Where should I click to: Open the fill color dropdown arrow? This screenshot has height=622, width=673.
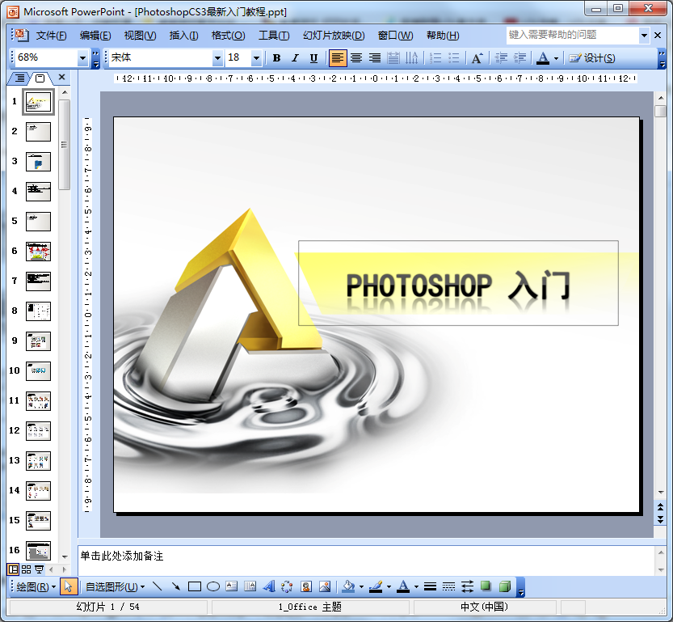(361, 587)
